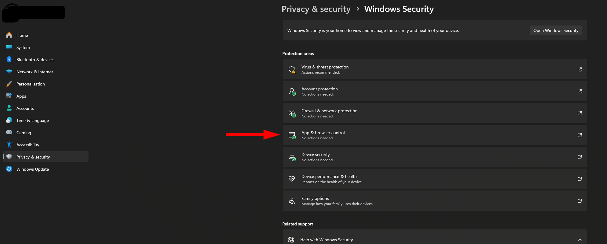The height and width of the screenshot is (244, 607).
Task: Select Windows Update in sidebar
Action: tap(46, 169)
